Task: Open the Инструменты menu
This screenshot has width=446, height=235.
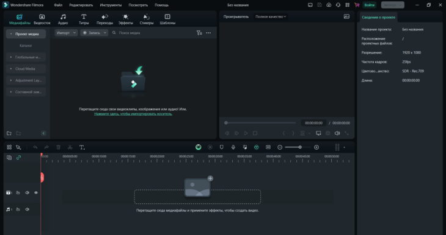Action: click(x=111, y=5)
